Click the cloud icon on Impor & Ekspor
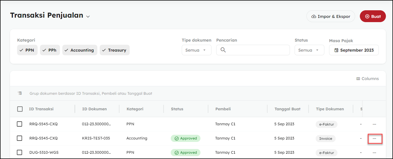 (314, 16)
